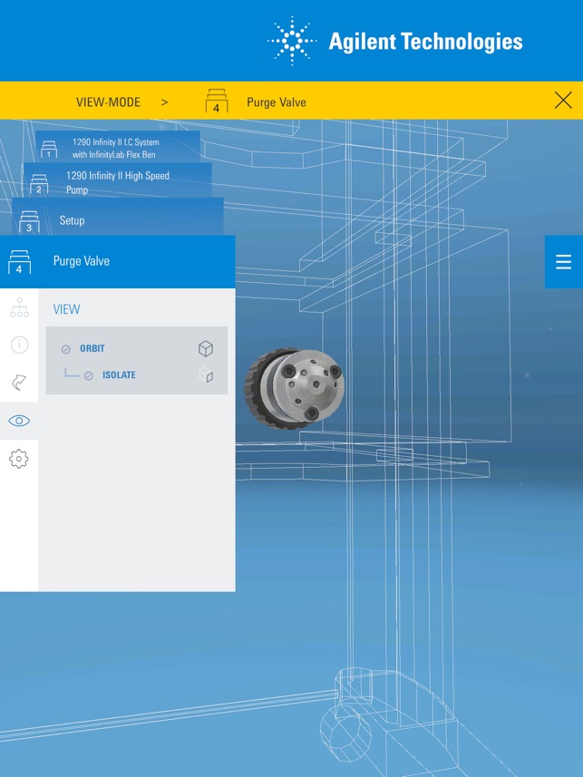Screen dimensions: 583x777
Task: Click the Agilent Technologies logo
Action: click(395, 41)
